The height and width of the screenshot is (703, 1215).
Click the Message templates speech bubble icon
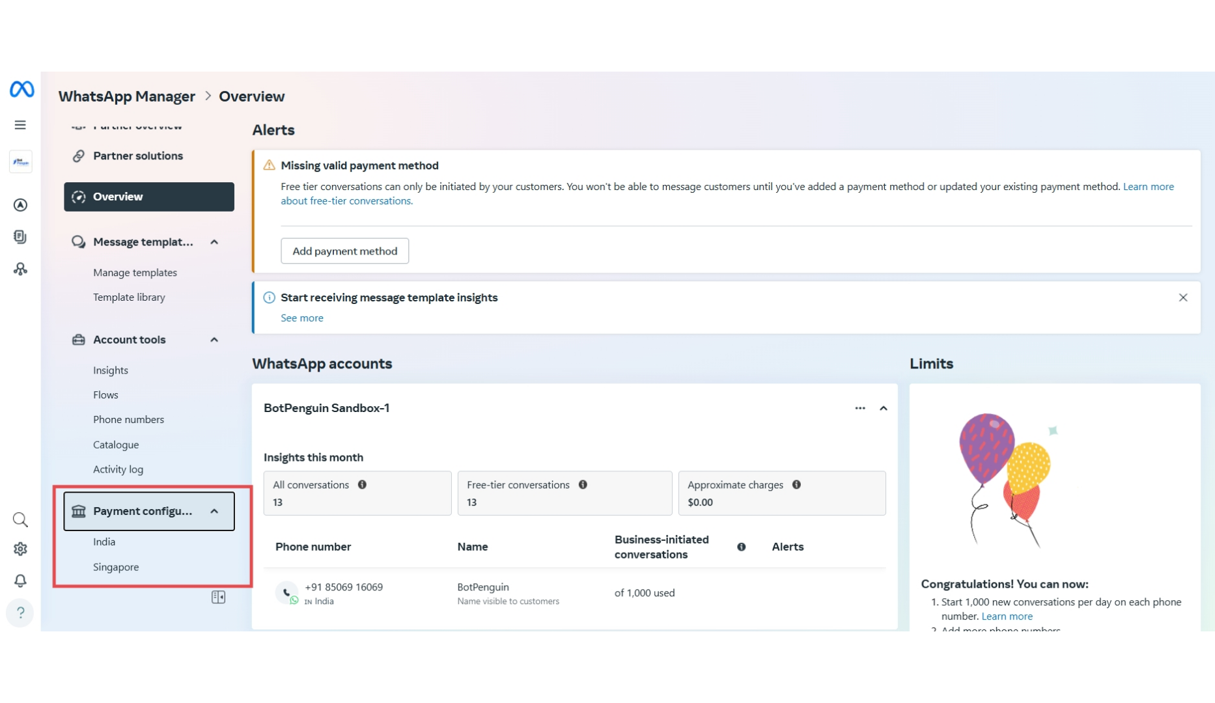point(79,242)
